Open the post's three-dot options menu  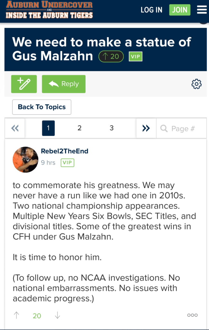pos(192,315)
